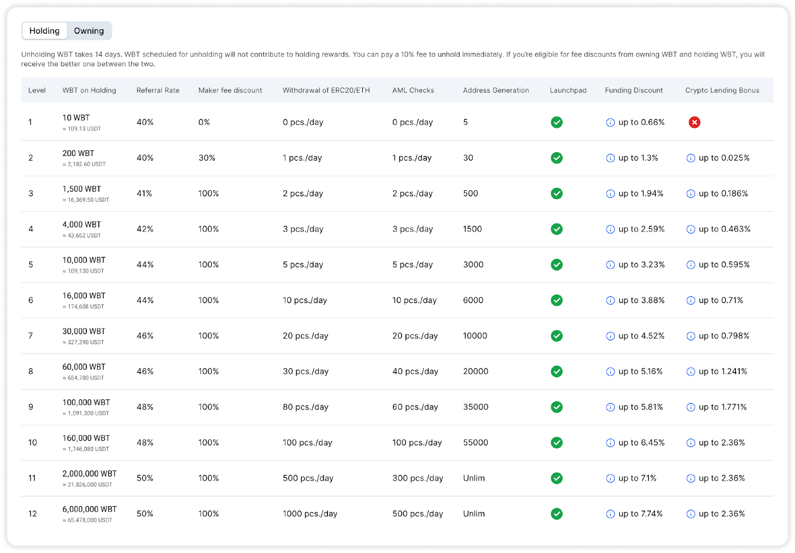The image size is (795, 553).
Task: Click the Funding Discount column header
Action: tap(634, 90)
